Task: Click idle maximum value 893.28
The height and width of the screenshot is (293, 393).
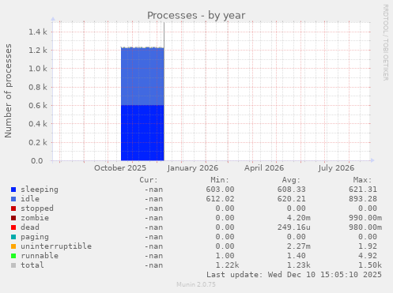Action: tap(363, 199)
